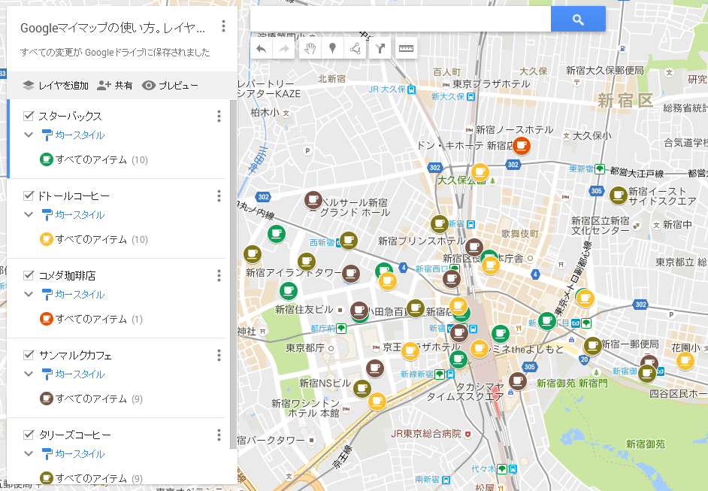Collapse the スターバックス layer chevron
This screenshot has height=491, width=708.
pyautogui.click(x=29, y=135)
